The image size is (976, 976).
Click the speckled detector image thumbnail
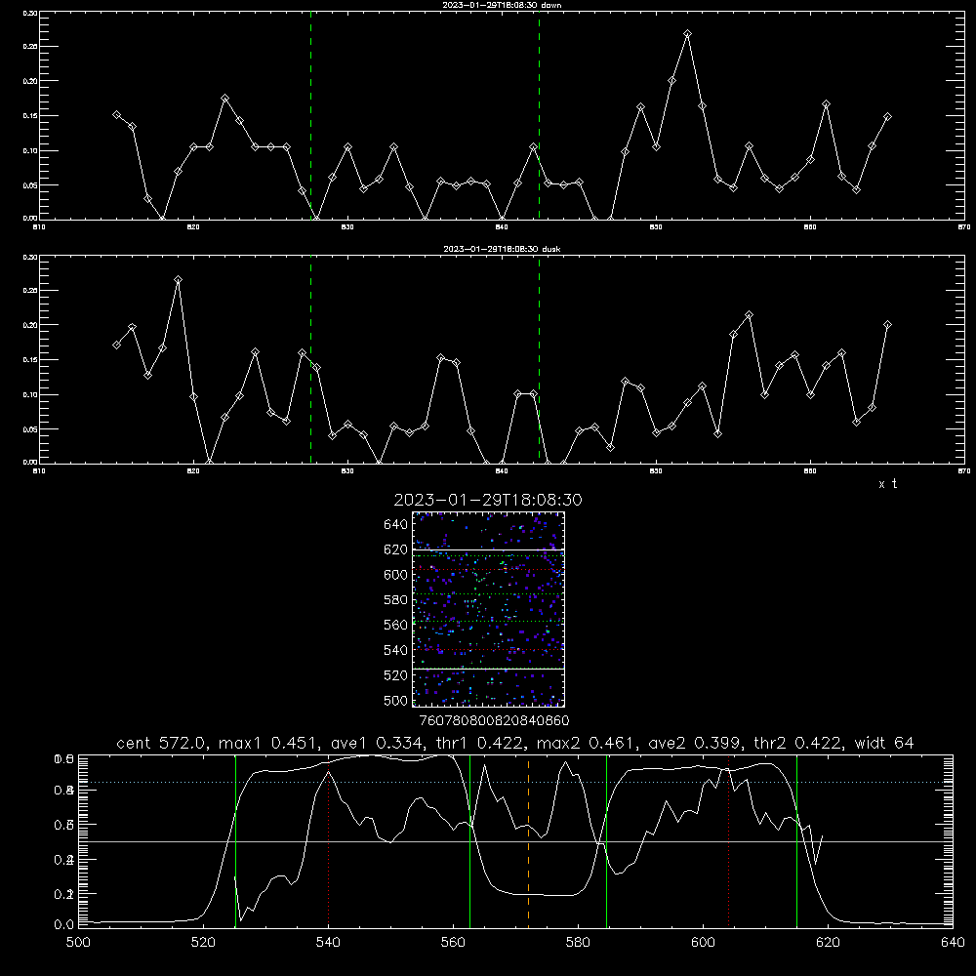(x=488, y=609)
